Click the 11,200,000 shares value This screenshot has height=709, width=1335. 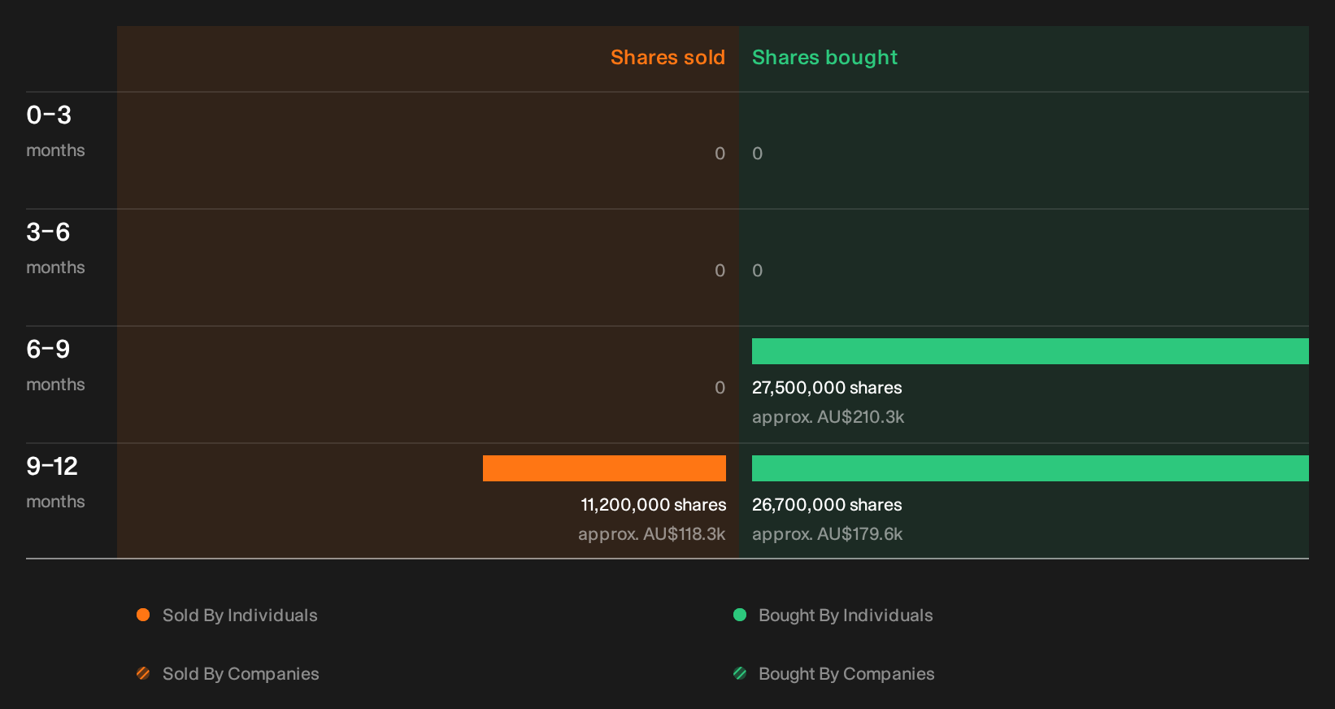click(x=654, y=505)
